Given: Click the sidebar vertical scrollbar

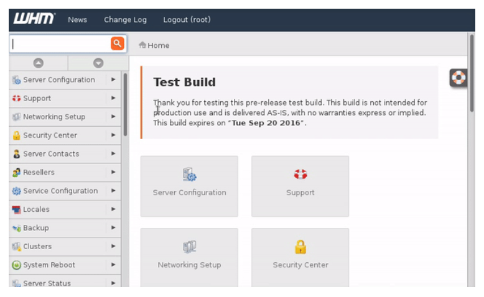Looking at the screenshot, I should point(125,105).
